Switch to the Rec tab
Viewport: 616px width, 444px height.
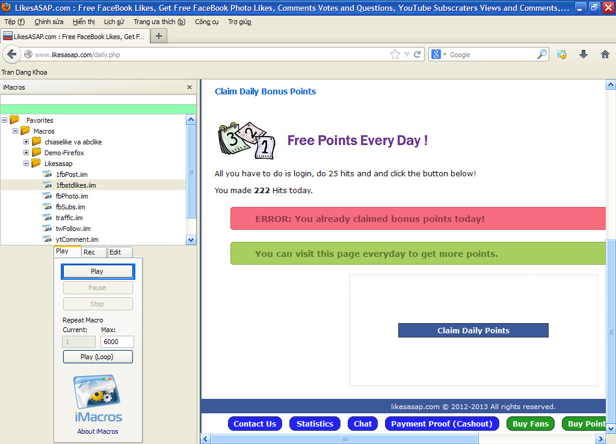93,252
